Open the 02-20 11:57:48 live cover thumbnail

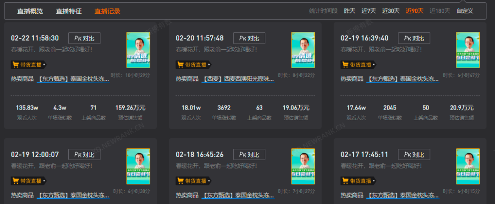pyautogui.click(x=303, y=50)
